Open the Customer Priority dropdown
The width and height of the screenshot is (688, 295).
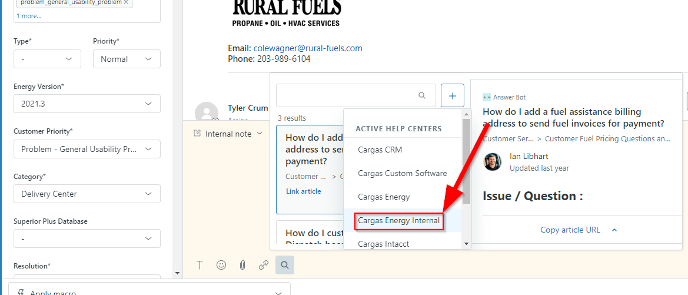click(87, 149)
